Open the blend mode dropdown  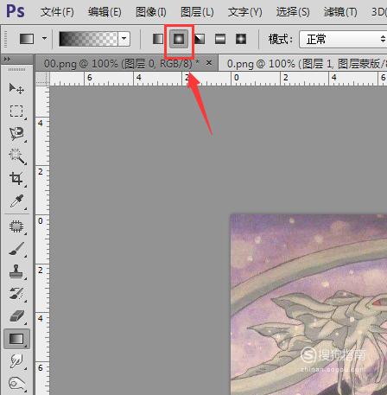343,39
